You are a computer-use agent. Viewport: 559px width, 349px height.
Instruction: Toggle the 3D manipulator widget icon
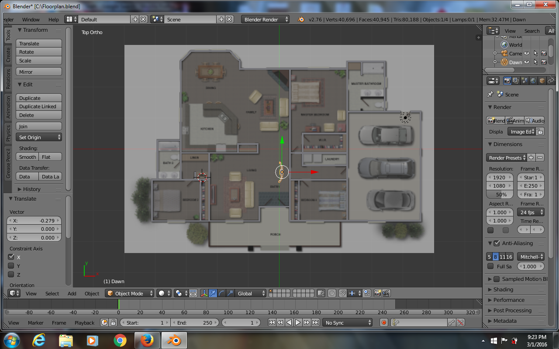coord(204,294)
